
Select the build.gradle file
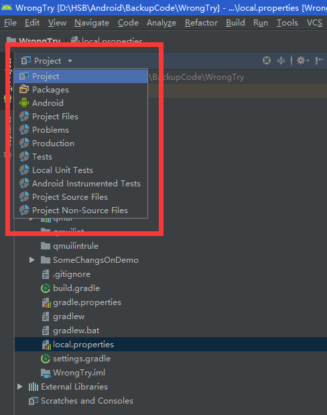[x=76, y=288]
